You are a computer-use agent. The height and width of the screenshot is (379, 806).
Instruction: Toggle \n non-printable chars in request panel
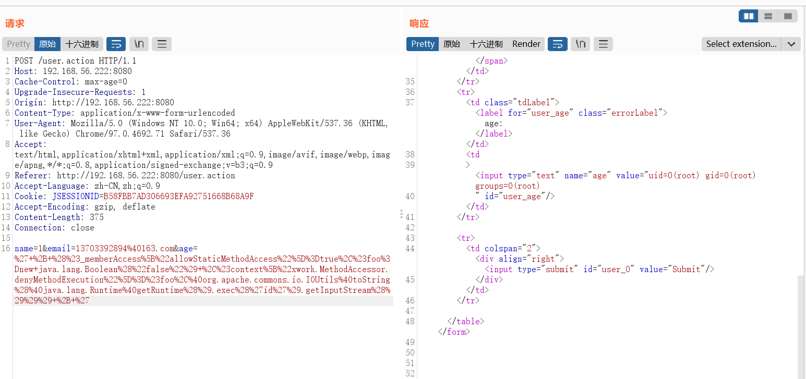[x=139, y=44]
